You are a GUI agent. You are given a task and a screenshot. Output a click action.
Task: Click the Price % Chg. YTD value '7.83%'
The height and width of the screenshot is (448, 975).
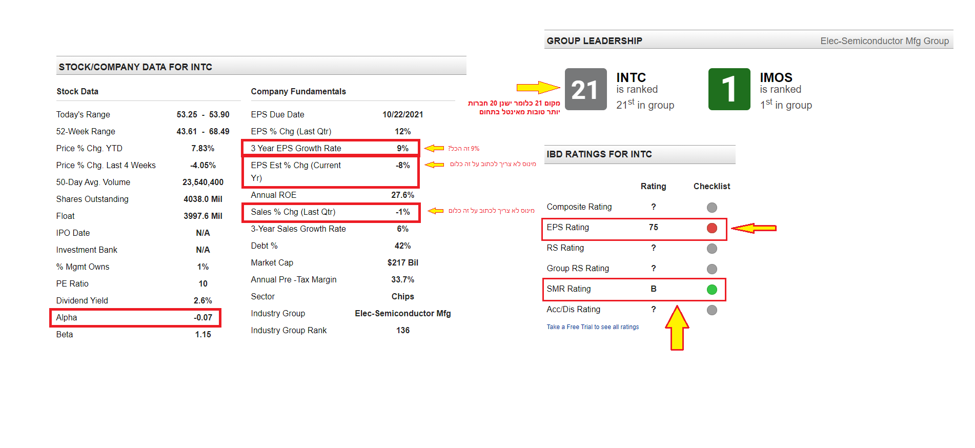click(203, 148)
